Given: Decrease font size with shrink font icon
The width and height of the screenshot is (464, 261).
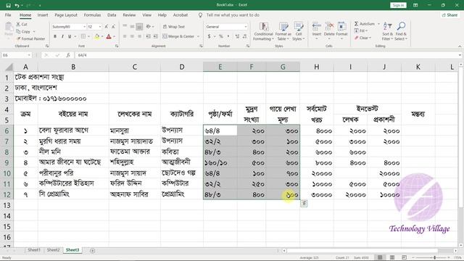Looking at the screenshot, I should point(113,27).
